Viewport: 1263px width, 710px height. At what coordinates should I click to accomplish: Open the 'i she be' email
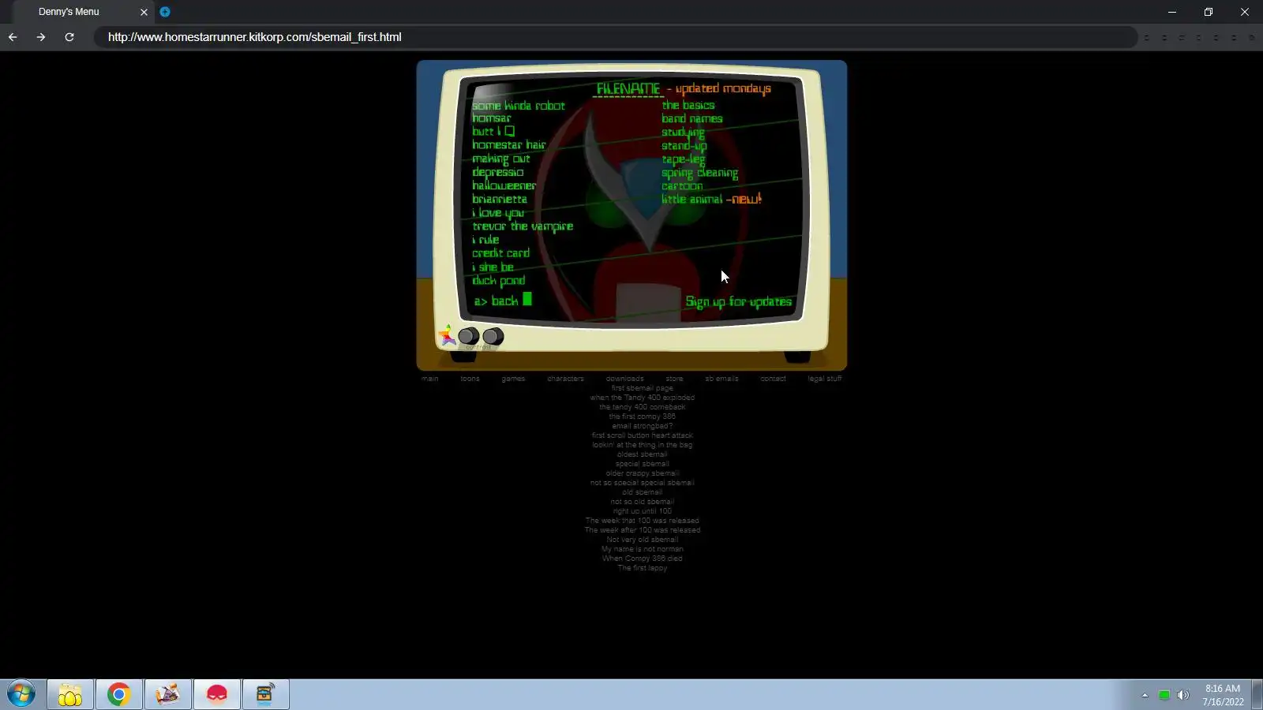[x=493, y=267]
